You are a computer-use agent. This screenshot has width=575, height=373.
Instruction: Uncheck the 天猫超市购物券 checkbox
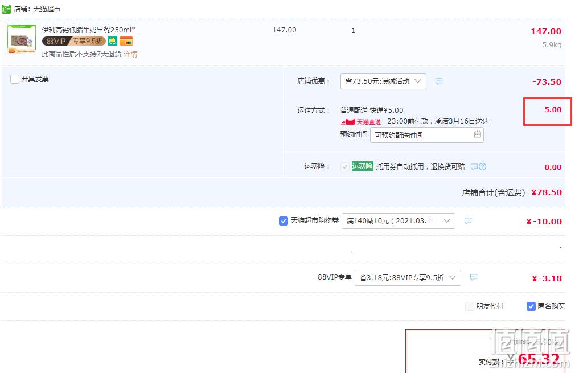[x=283, y=221]
